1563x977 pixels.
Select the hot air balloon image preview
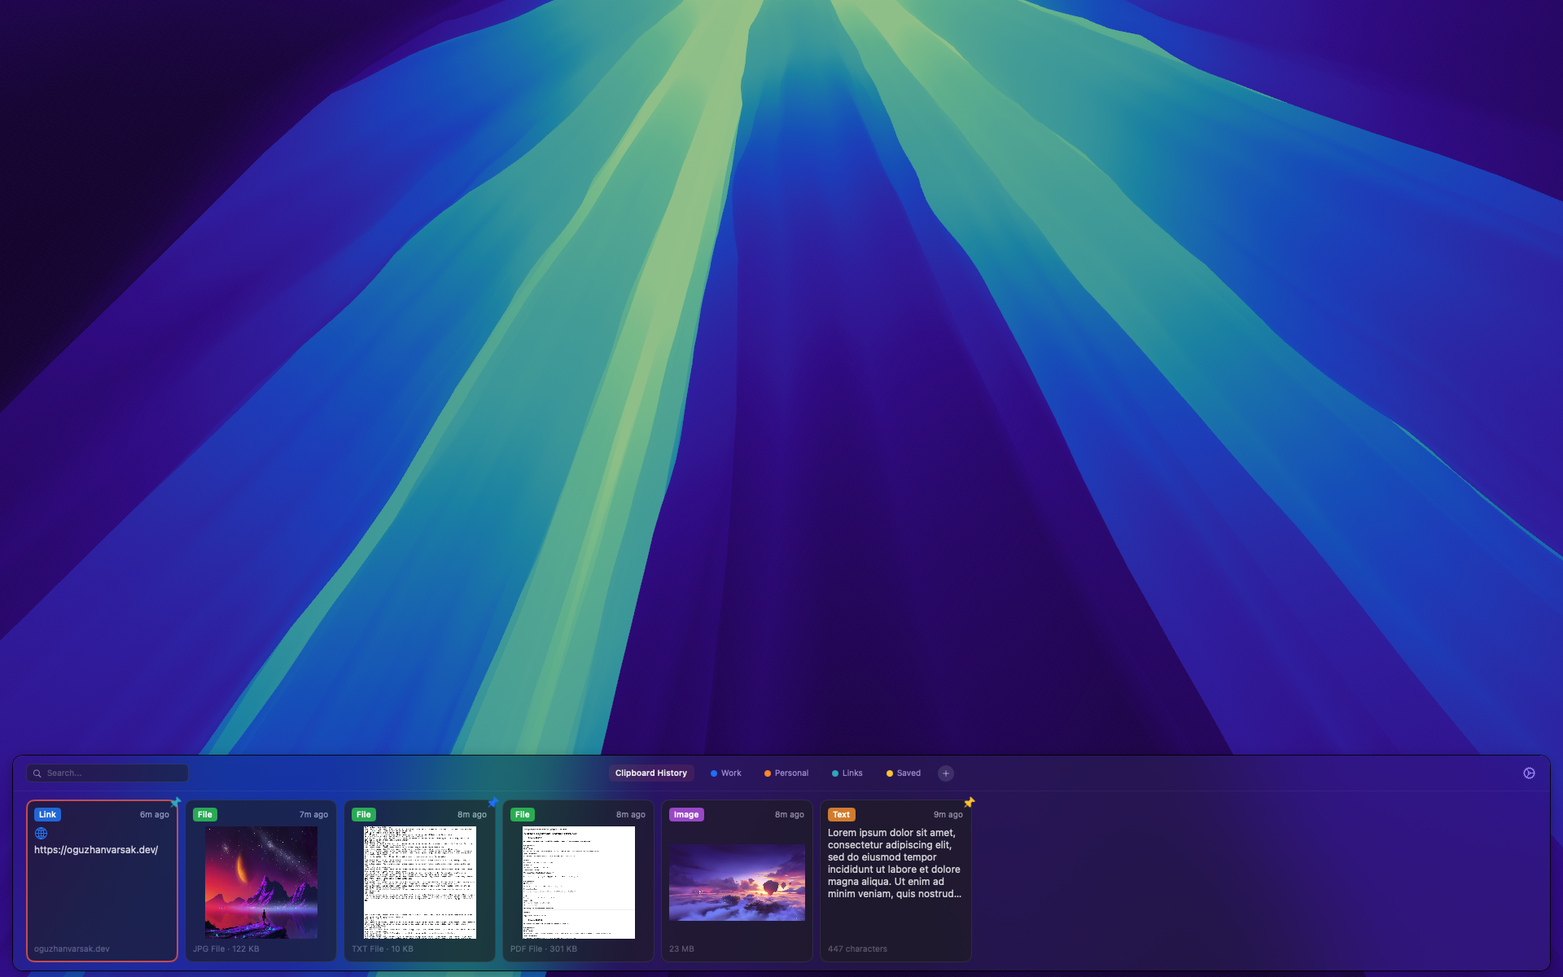tap(737, 883)
